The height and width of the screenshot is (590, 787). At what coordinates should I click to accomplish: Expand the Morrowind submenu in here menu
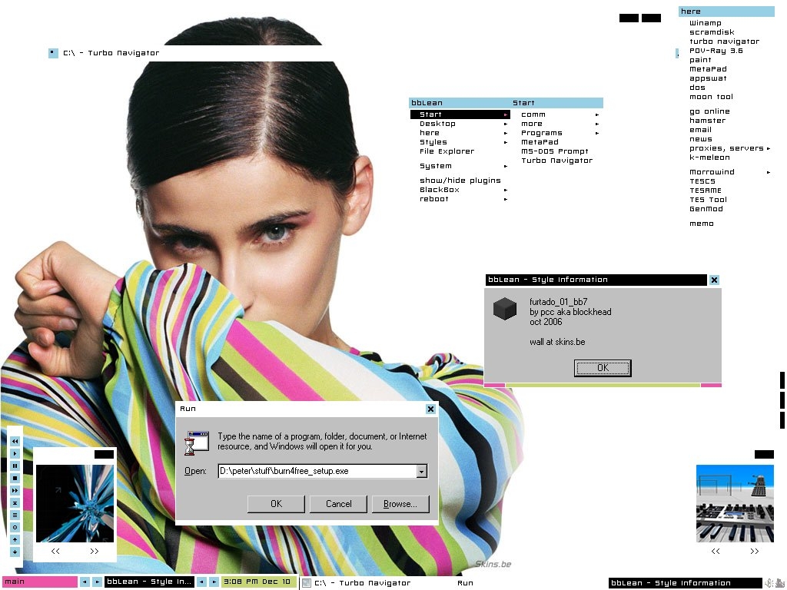pos(727,172)
